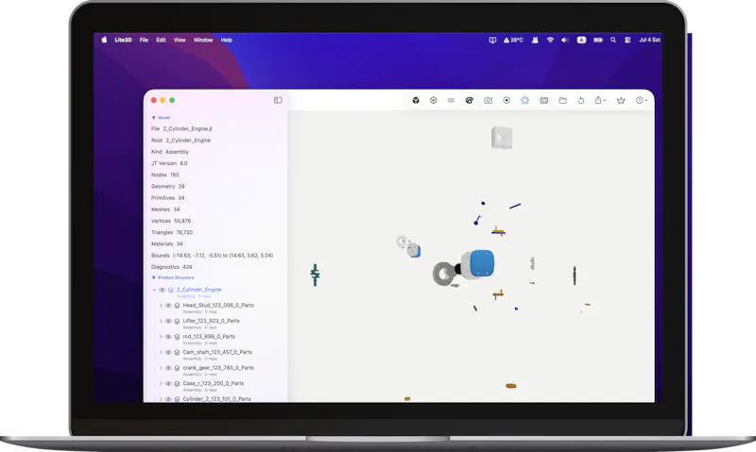This screenshot has width=756, height=452.
Task: Click the 'Triangles 76,720' row
Action: point(172,232)
